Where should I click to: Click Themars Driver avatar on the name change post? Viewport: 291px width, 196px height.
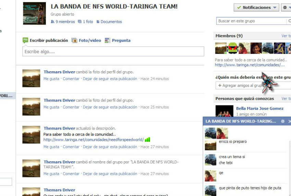(31, 168)
